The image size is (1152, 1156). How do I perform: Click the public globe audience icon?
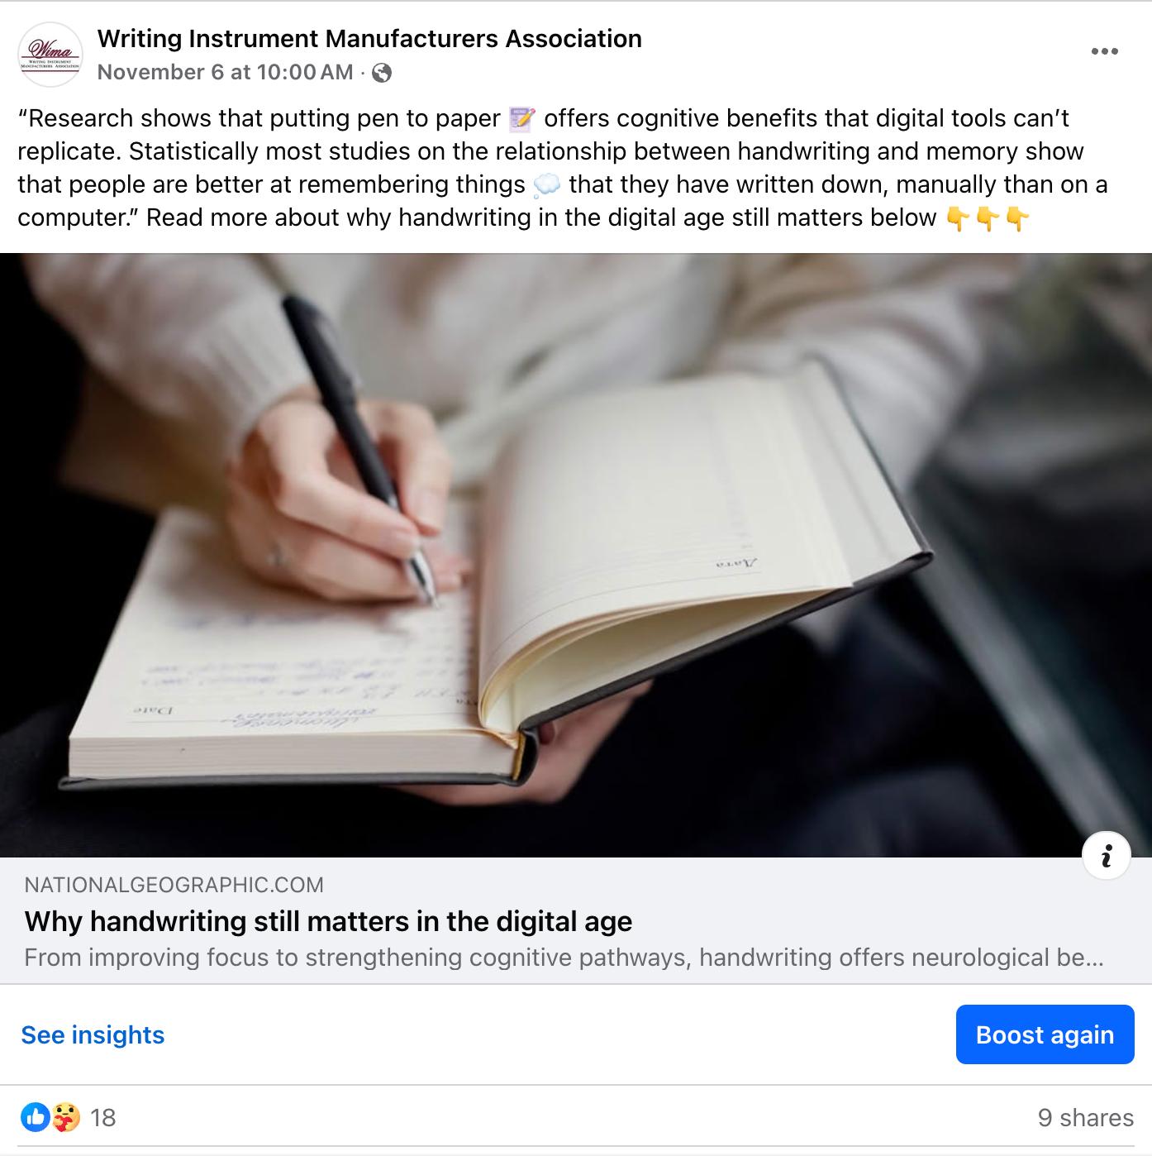[x=382, y=73]
